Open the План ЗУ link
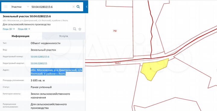Screen dimensions: 217x111 tap(8, 29)
